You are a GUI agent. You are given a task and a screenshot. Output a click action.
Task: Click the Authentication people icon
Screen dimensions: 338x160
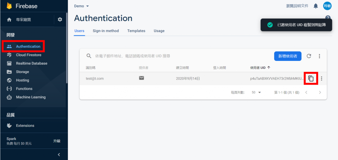pos(9,46)
